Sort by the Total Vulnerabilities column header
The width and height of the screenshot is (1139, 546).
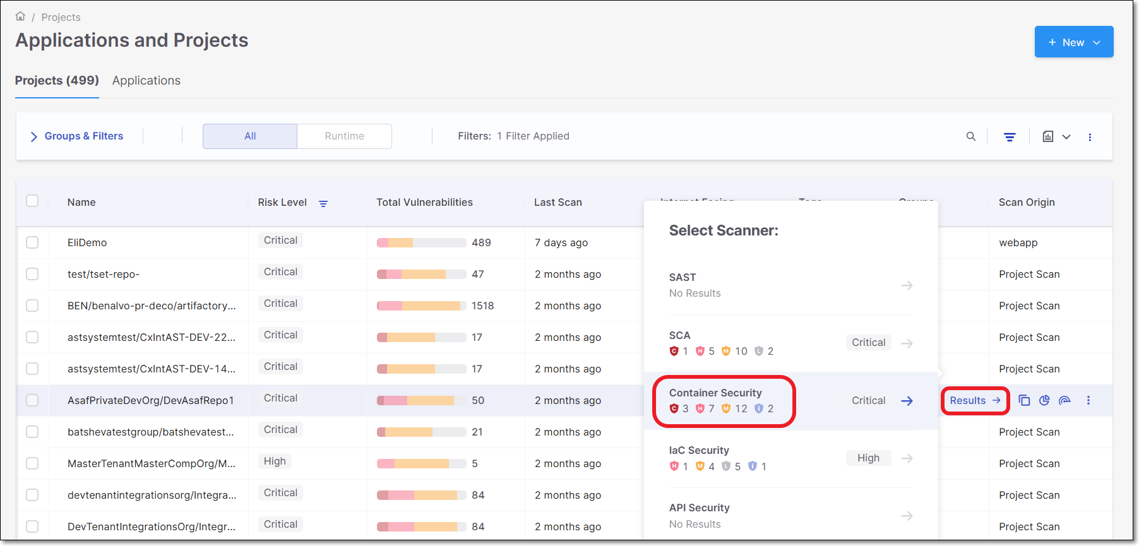[424, 202]
